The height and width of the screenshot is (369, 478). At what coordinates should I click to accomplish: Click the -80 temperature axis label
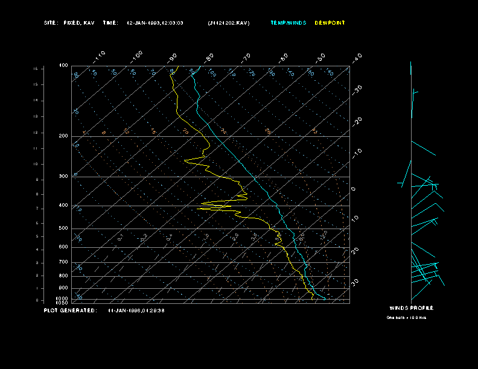coord(208,58)
